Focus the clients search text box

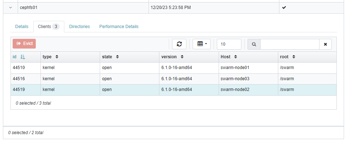[289, 44]
